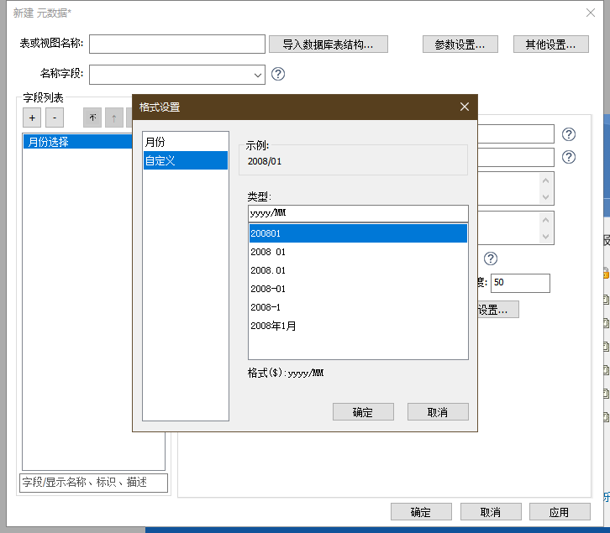Confirm with 确定 in the 格式设置 dialog

(363, 412)
